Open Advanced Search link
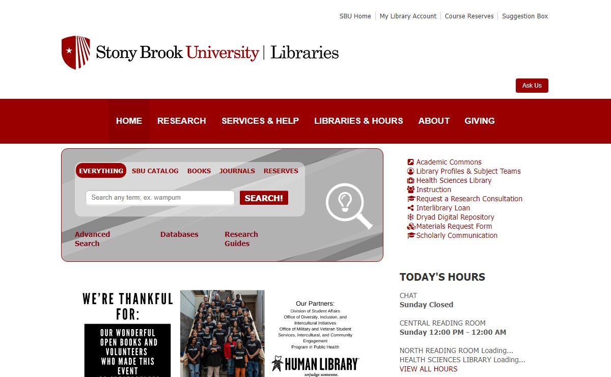This screenshot has width=611, height=377. click(92, 239)
